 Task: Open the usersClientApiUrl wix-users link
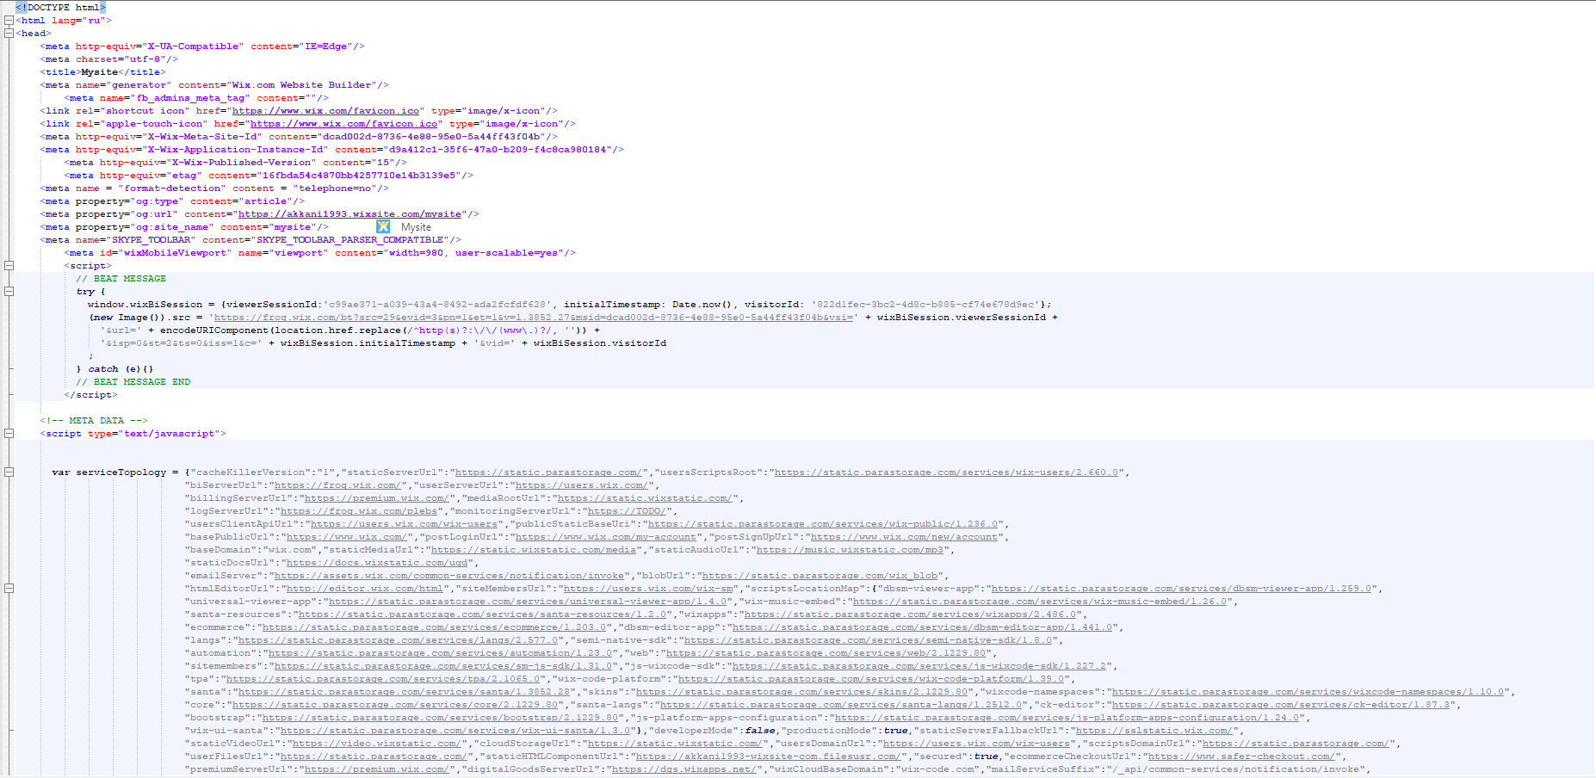coord(404,524)
